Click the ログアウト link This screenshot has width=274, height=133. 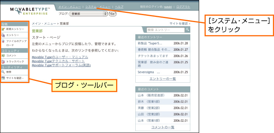coord(183,7)
